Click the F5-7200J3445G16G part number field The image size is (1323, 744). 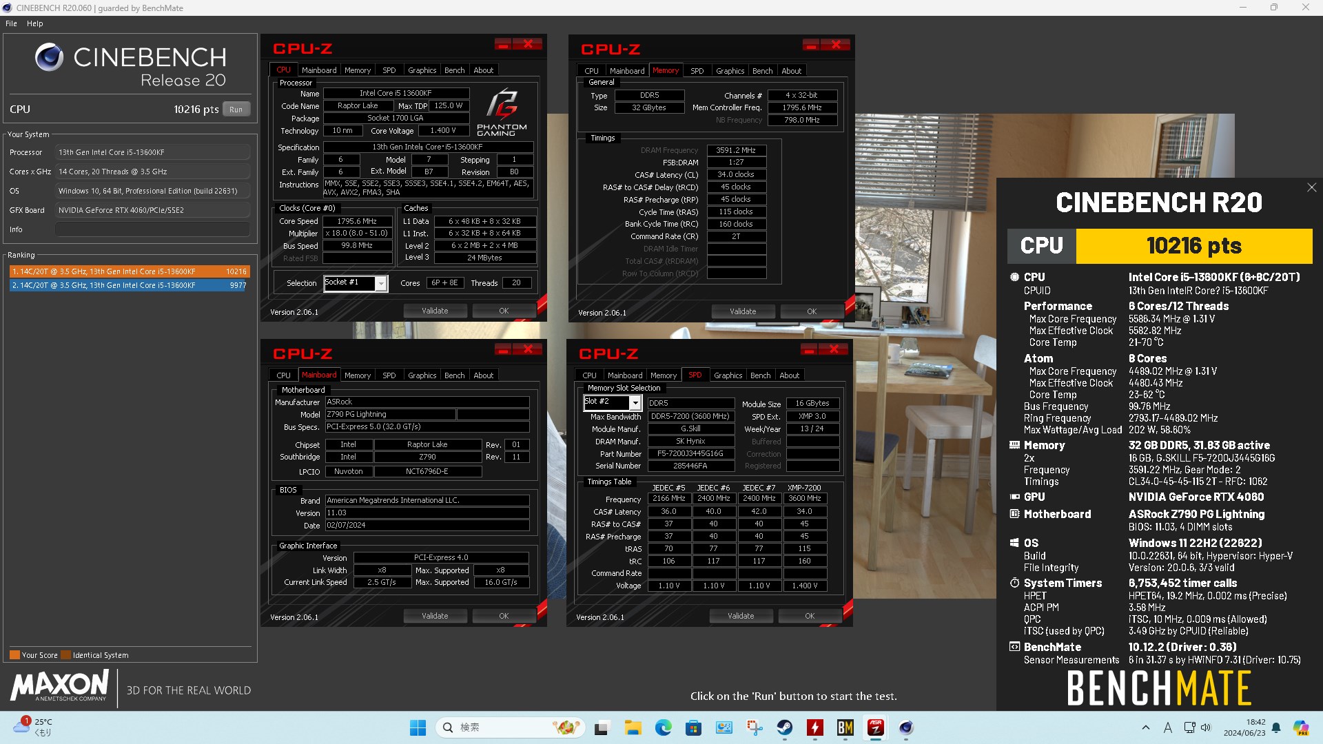pos(690,453)
